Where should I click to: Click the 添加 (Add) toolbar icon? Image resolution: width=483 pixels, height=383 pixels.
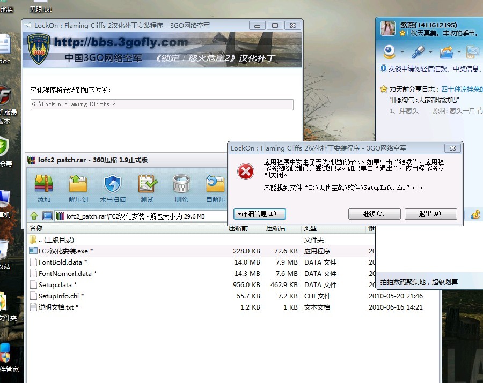click(x=44, y=188)
